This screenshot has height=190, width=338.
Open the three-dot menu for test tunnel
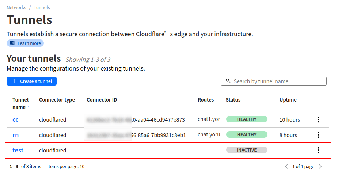coord(319,150)
